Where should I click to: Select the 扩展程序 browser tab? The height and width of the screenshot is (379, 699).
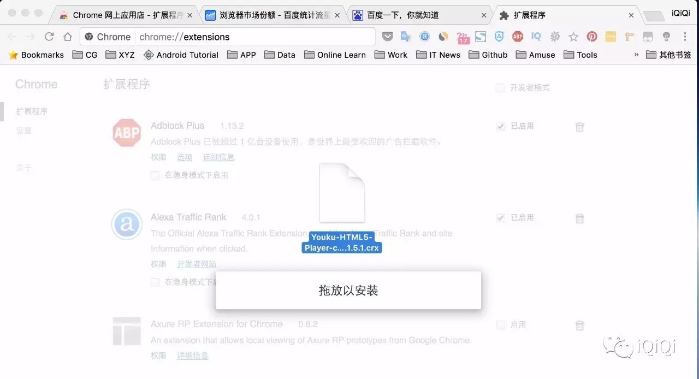(x=566, y=15)
